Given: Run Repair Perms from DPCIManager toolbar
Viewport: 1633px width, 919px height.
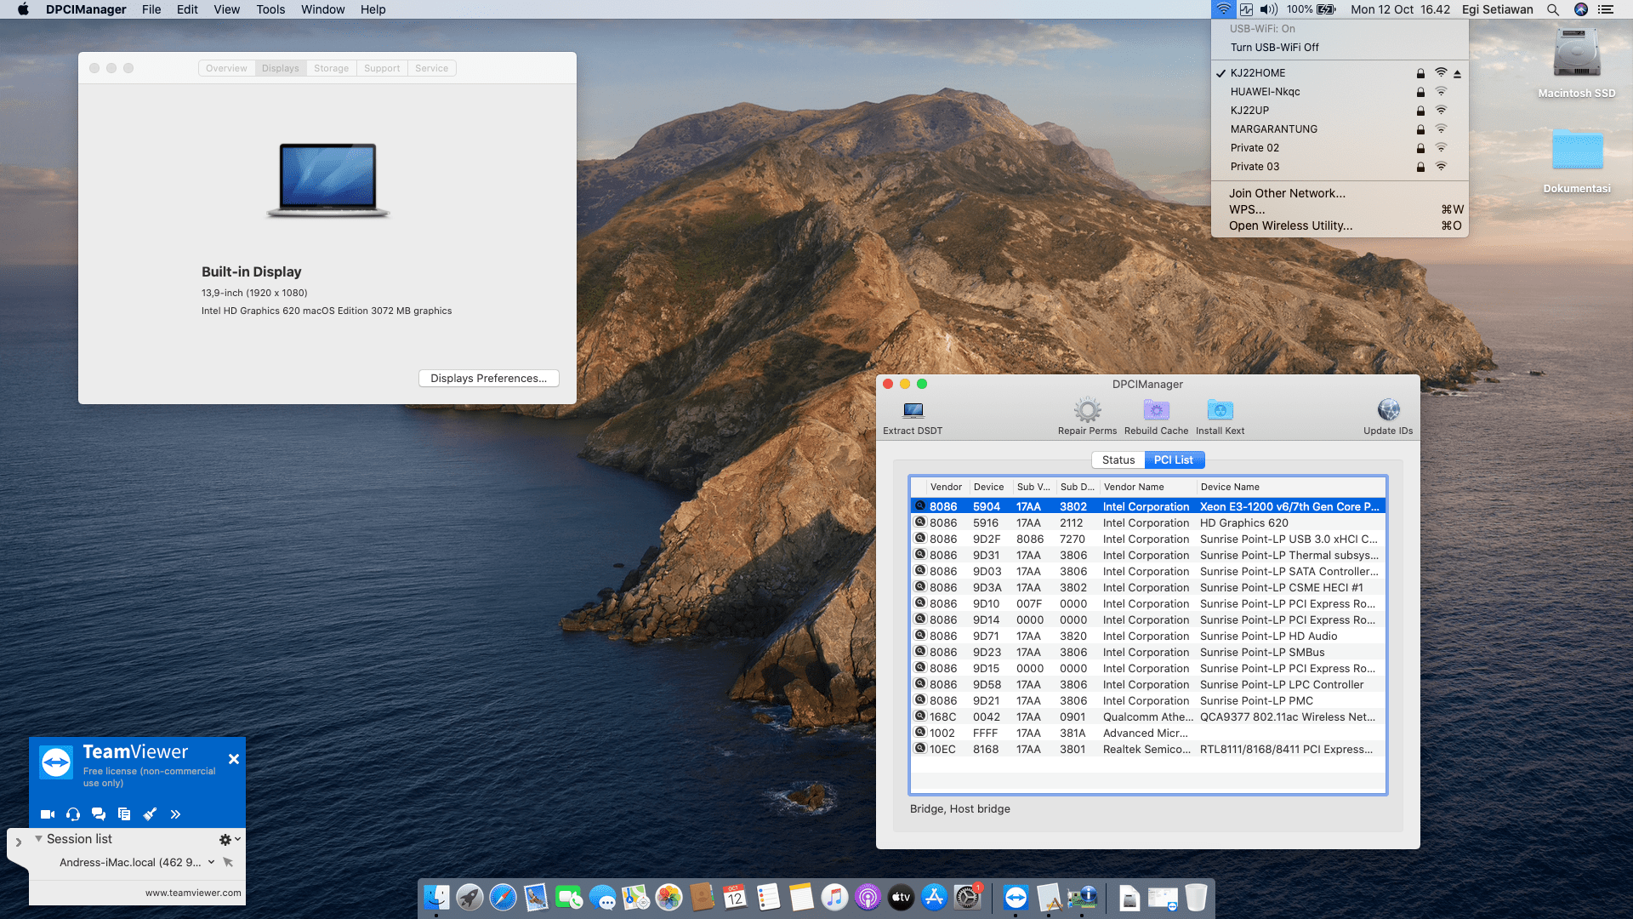Looking at the screenshot, I should (x=1087, y=412).
